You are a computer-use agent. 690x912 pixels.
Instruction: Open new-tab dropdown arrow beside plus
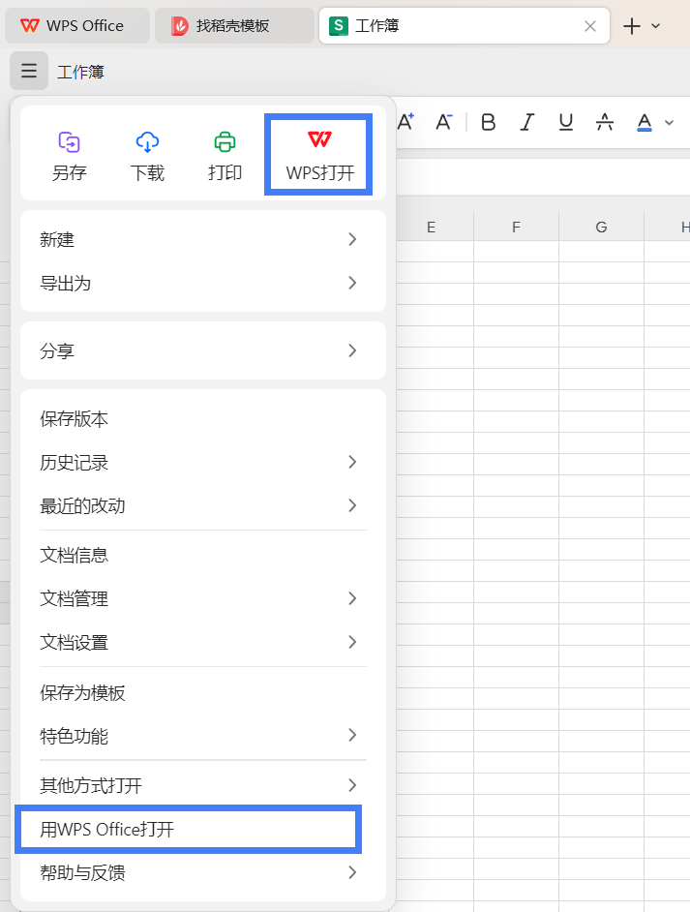pyautogui.click(x=656, y=26)
